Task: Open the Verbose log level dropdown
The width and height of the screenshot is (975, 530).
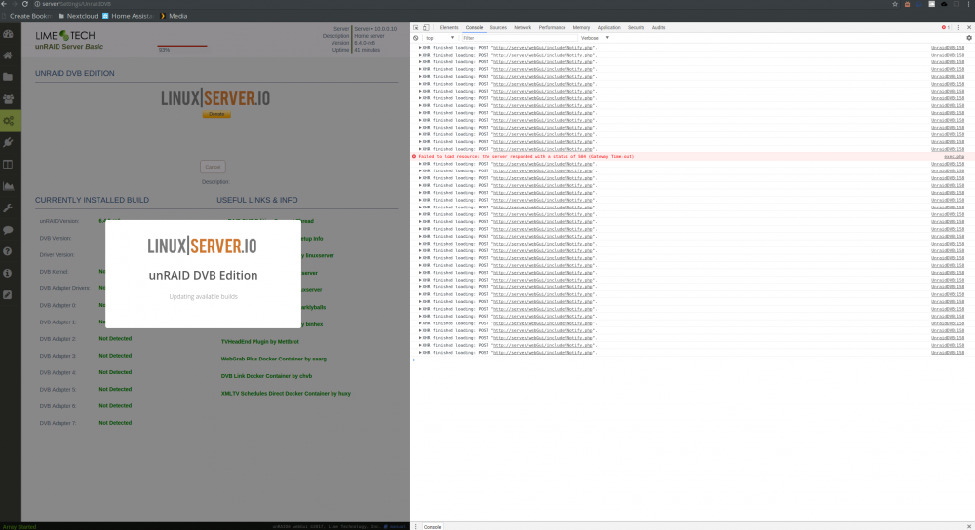Action: [595, 38]
